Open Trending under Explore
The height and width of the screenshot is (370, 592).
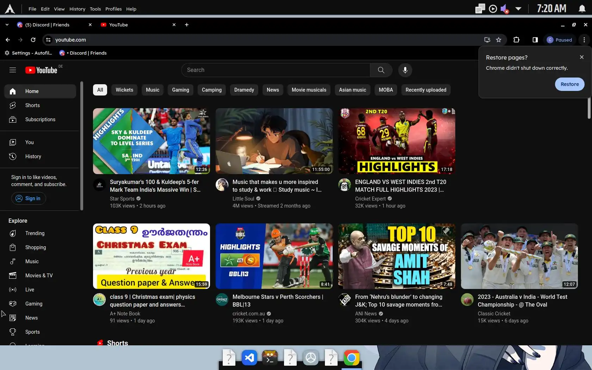pos(40,233)
